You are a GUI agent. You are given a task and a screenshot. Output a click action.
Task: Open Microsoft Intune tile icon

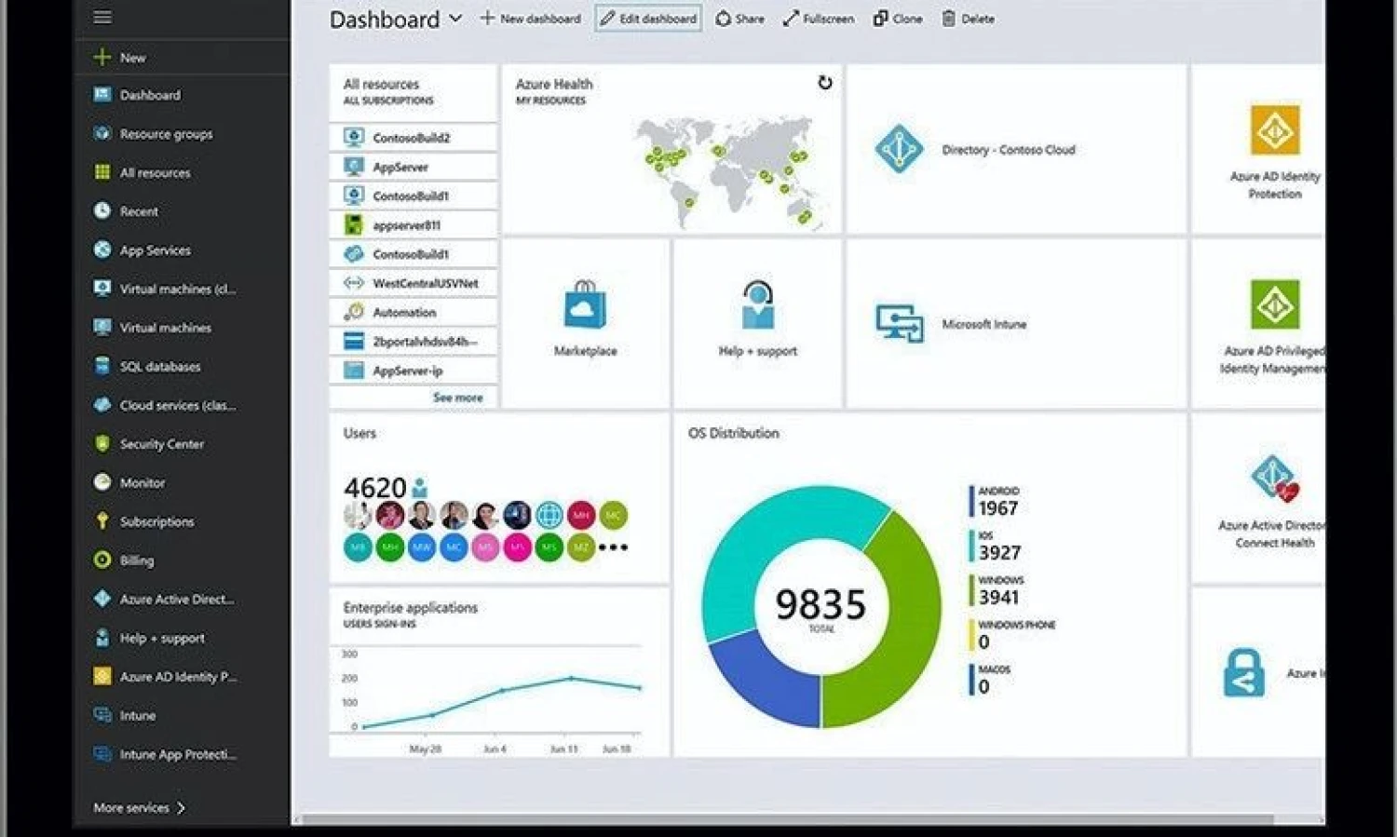pyautogui.click(x=899, y=323)
